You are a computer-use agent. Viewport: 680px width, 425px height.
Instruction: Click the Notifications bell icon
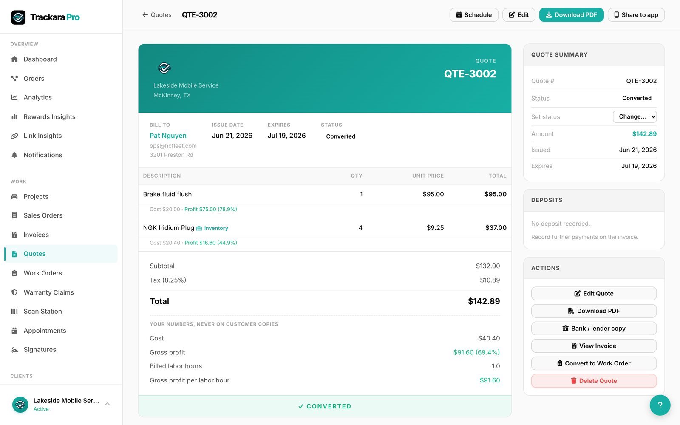[14, 155]
